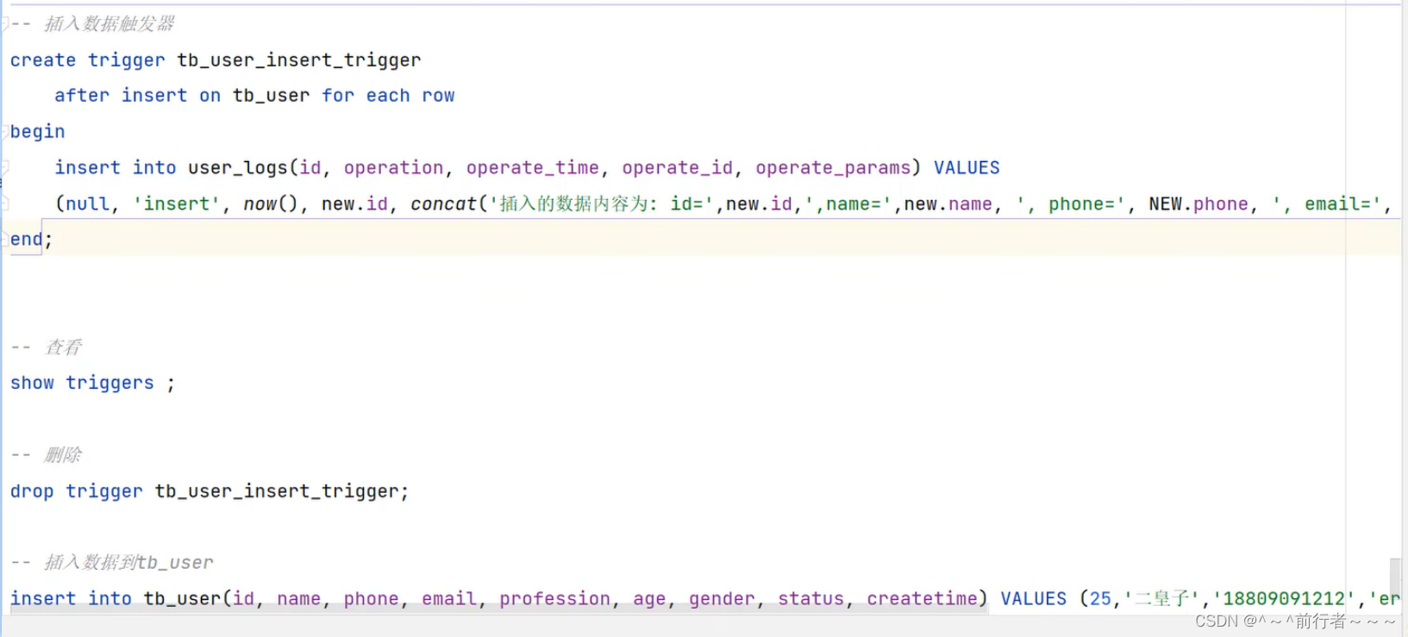The width and height of the screenshot is (1408, 637).
Task: Click "VALUES" on the tb_user insert line
Action: (1033, 598)
